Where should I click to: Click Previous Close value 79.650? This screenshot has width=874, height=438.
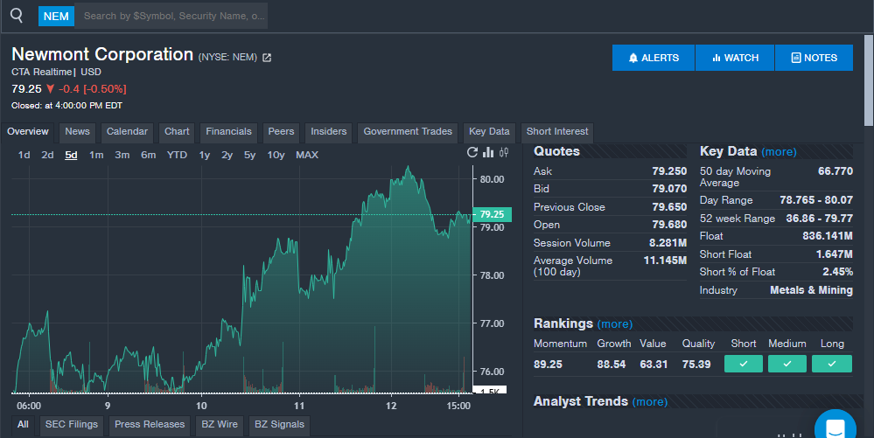669,206
